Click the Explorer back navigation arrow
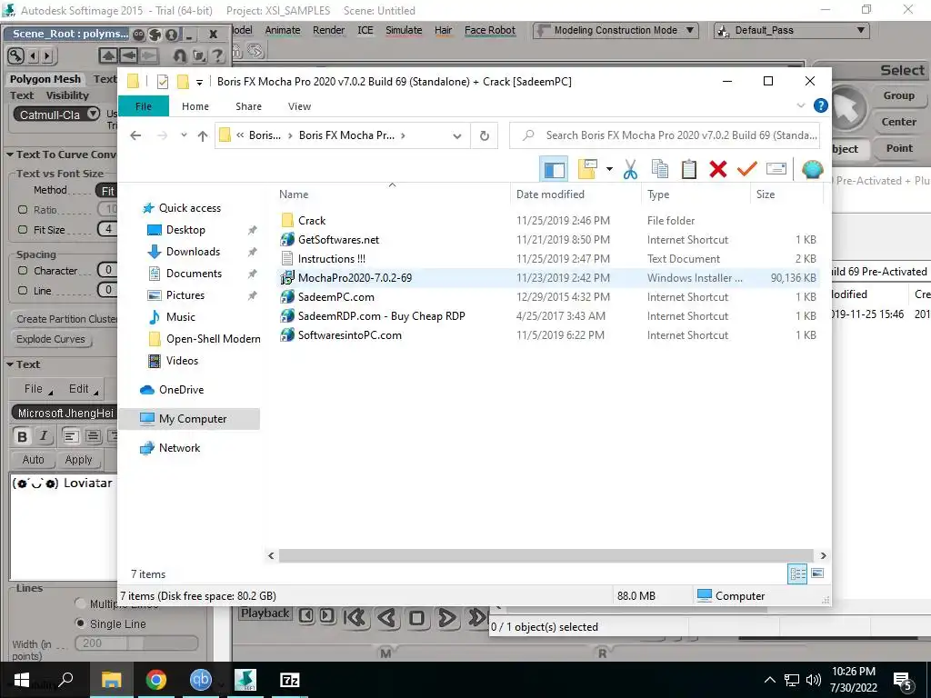931x698 pixels. click(x=135, y=135)
